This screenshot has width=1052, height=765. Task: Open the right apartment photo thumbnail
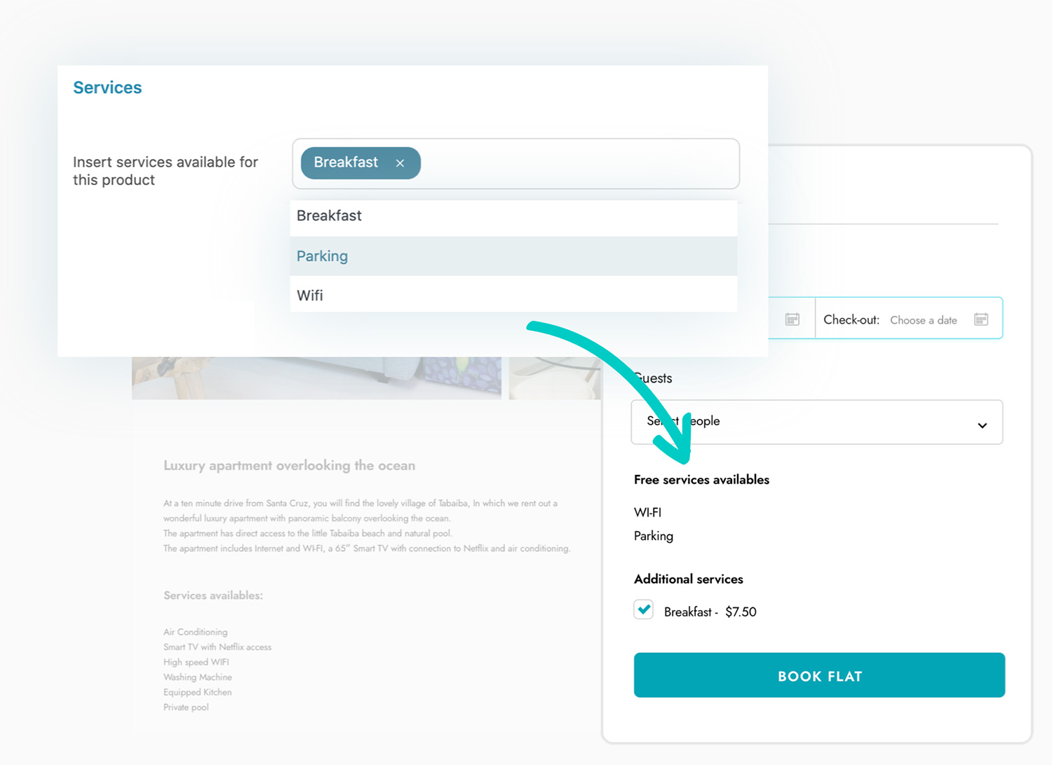click(x=554, y=378)
